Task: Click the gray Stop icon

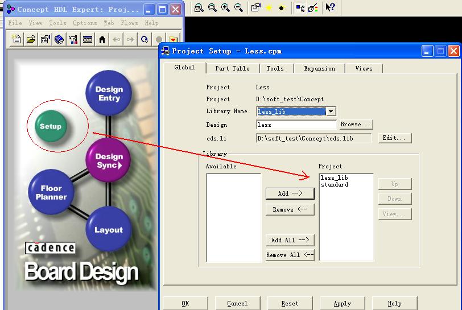Action: pyautogui.click(x=159, y=39)
